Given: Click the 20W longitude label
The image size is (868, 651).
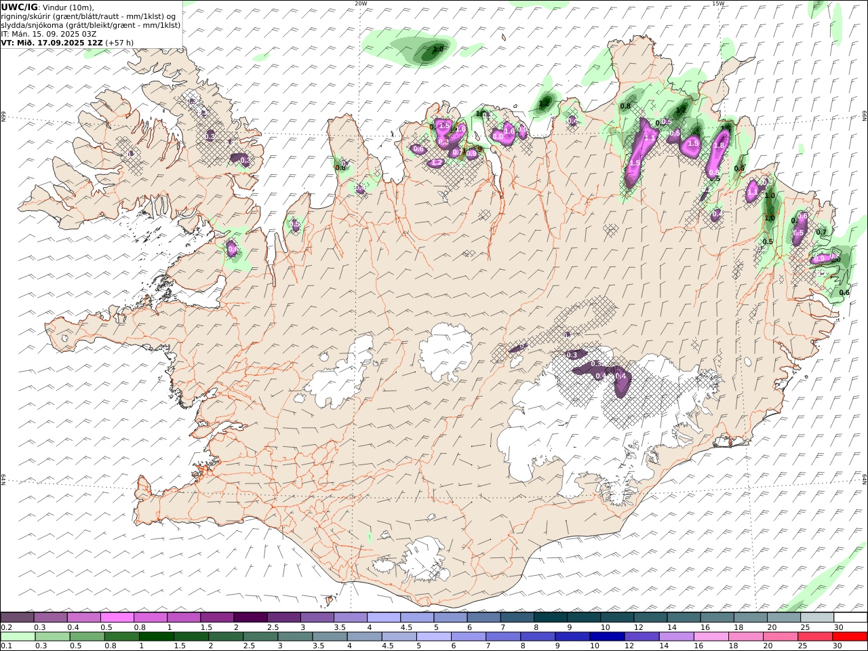Looking at the screenshot, I should (361, 3).
